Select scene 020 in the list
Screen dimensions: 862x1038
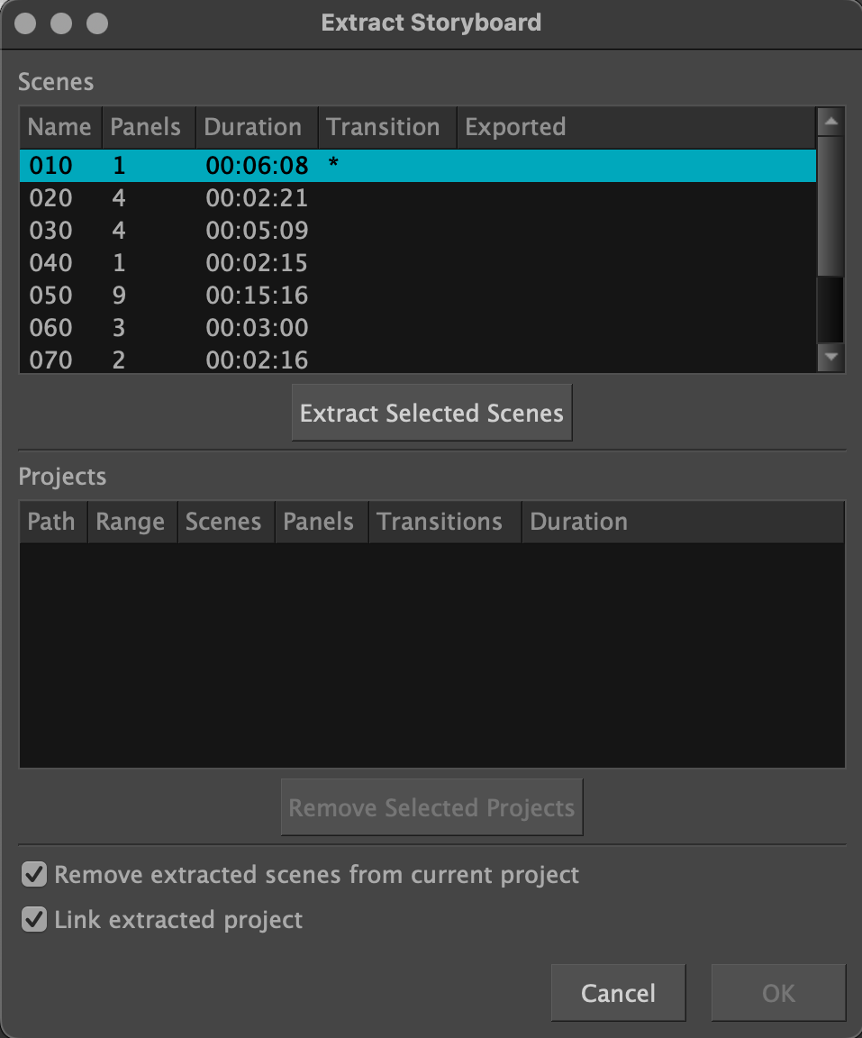point(51,198)
